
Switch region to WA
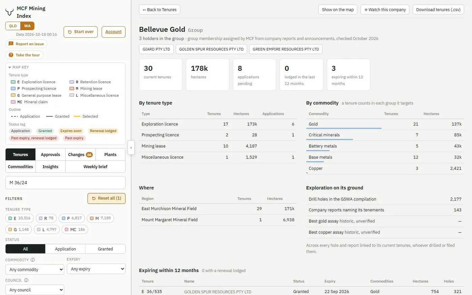pos(27,26)
